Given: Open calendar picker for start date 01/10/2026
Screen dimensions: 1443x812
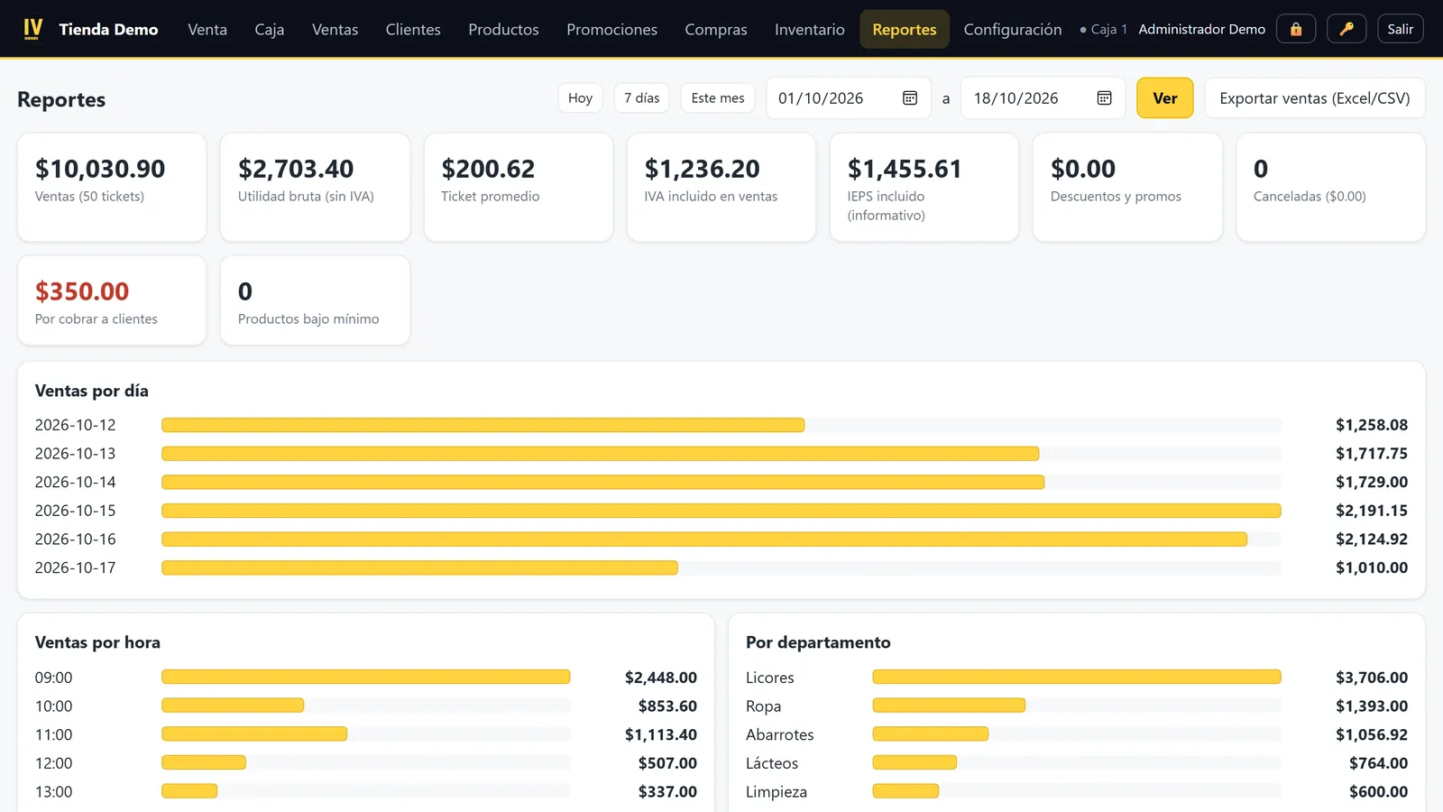Looking at the screenshot, I should tap(910, 98).
